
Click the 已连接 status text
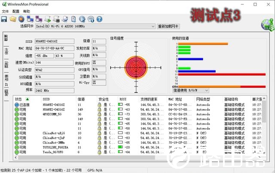(x=24, y=105)
